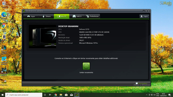Close the GeForce Experience window
Screen dimensions: 173x97
point(149,11)
